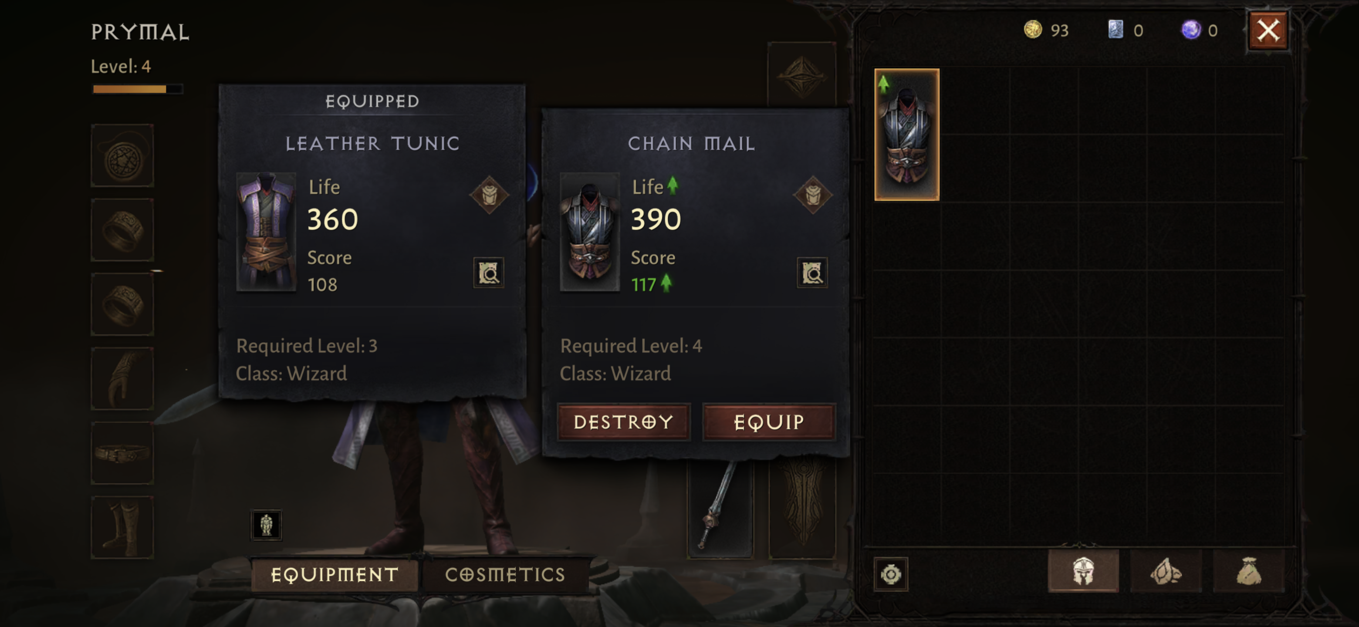1359x627 pixels.
Task: Open the Equipment tab
Action: (x=335, y=575)
